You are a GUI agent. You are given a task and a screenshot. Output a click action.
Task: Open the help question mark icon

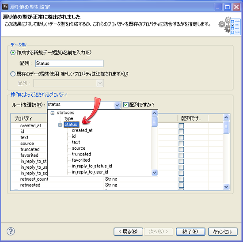pyautogui.click(x=11, y=231)
